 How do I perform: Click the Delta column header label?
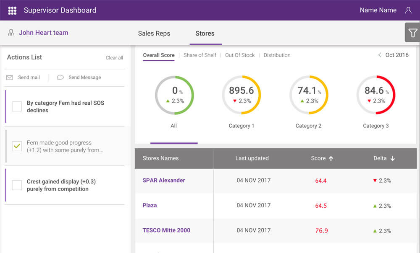tap(380, 158)
